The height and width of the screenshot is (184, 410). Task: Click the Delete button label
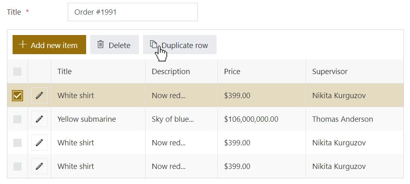(x=119, y=45)
